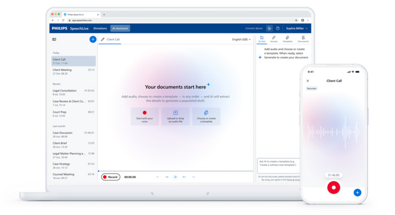
Task: Click the pencil edit icon beside Client Call
Action: [103, 39]
